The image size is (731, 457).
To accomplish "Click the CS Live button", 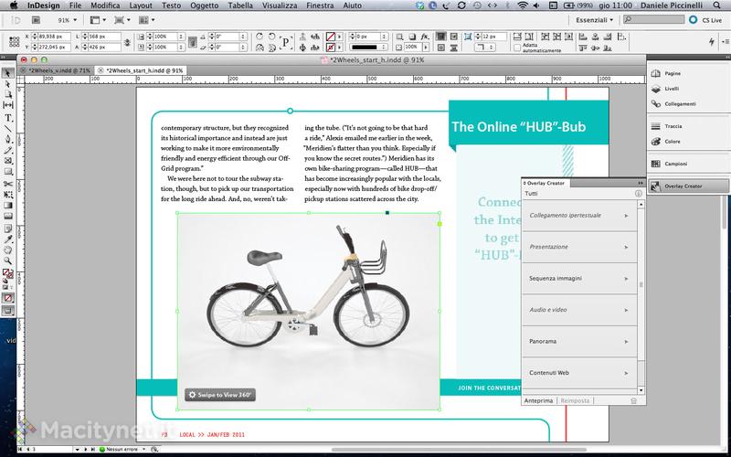I will (x=705, y=18).
